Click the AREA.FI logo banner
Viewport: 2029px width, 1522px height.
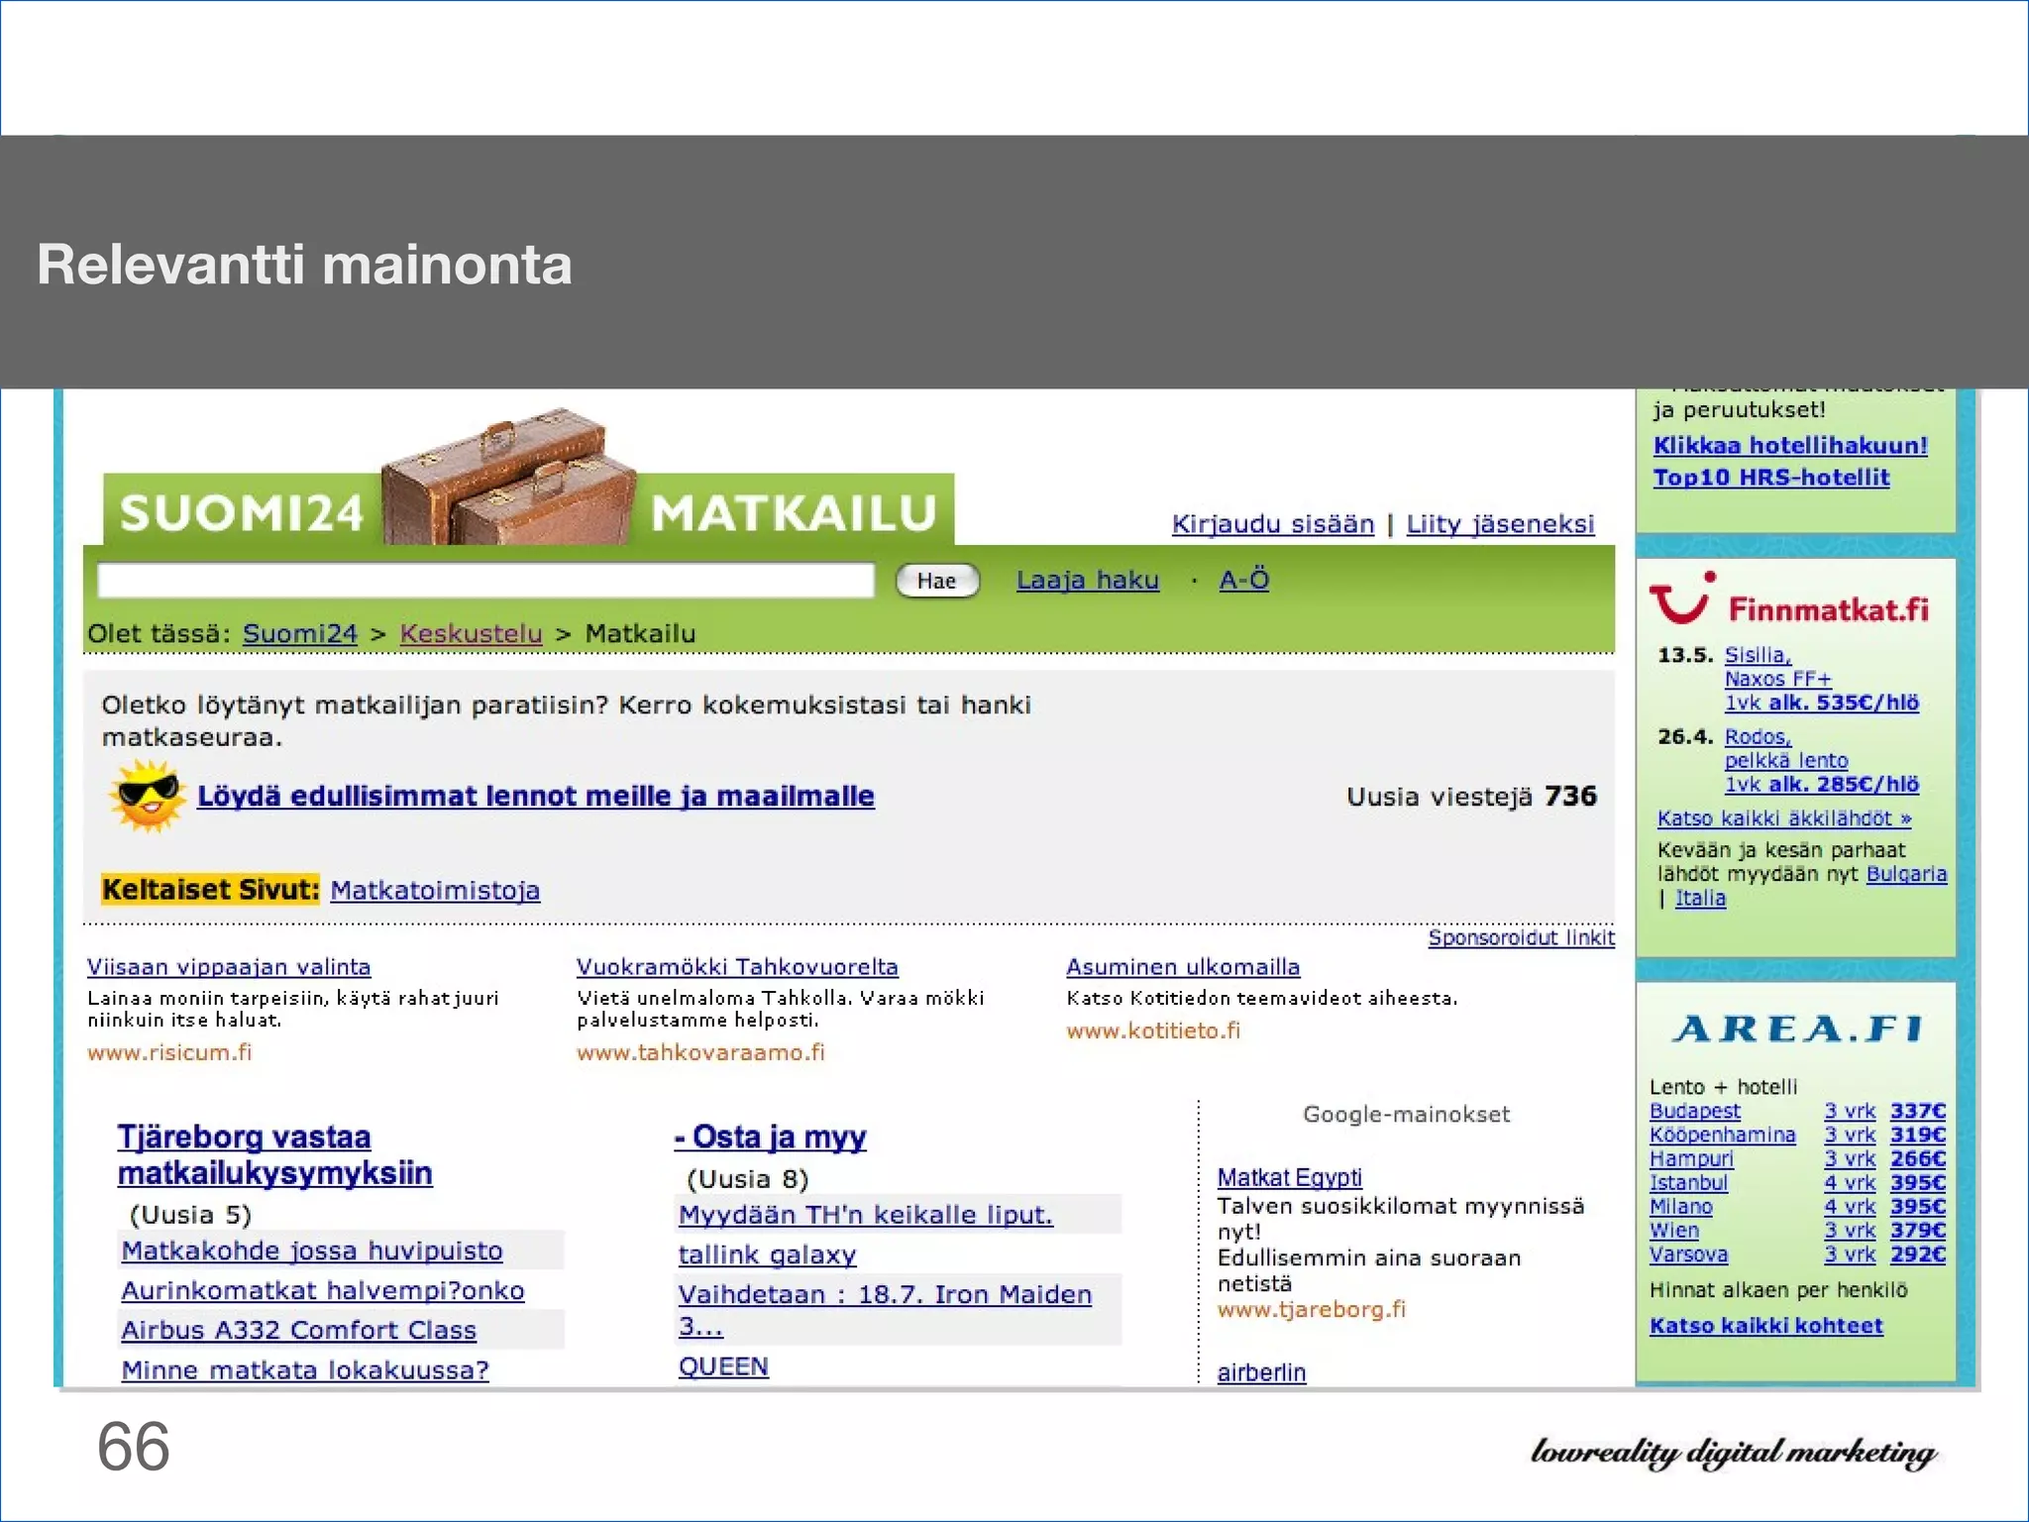click(1797, 1029)
